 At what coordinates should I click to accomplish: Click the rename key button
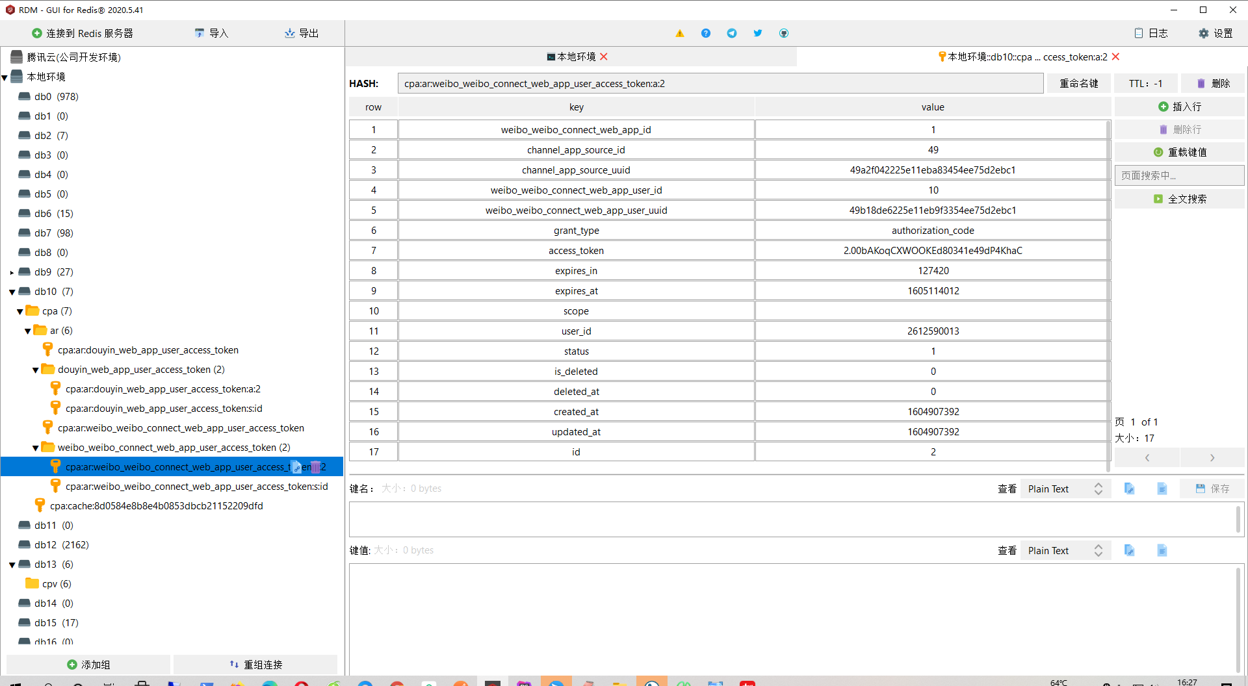tap(1078, 84)
